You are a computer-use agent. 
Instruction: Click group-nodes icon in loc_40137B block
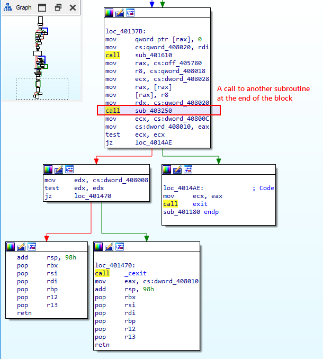130,13
